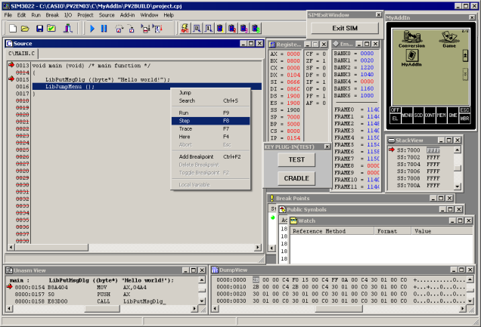481x327 pixels.
Task: Click the memory chip 1 toolbar icon
Action: tap(220, 29)
